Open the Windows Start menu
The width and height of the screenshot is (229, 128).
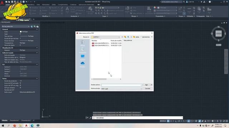[x=3, y=126]
